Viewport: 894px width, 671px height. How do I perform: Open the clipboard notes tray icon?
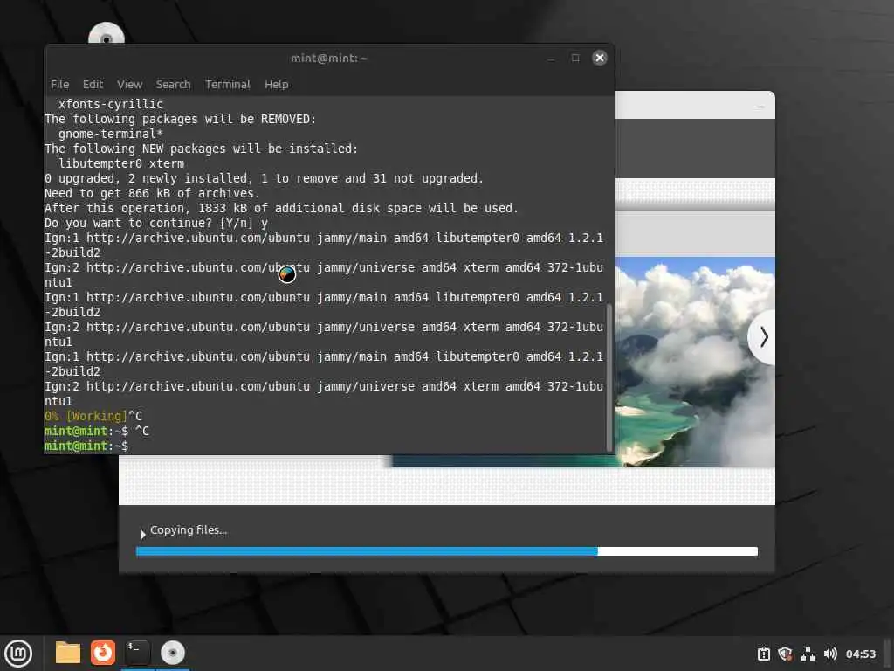(763, 654)
